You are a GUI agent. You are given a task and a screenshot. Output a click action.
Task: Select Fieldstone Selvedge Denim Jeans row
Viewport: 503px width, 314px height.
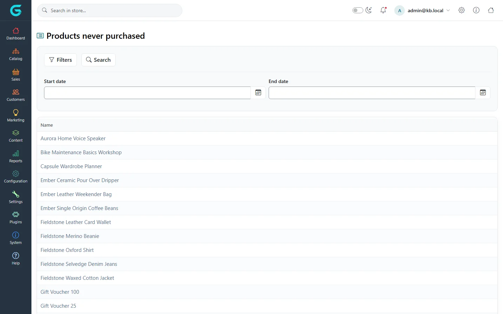[x=267, y=264]
